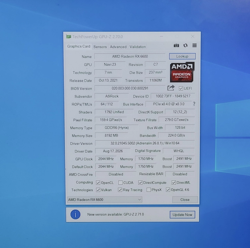Viewport: 250px width, 248px height.
Task: Click the Bus Width value 128 bit
Action: [x=180, y=128]
